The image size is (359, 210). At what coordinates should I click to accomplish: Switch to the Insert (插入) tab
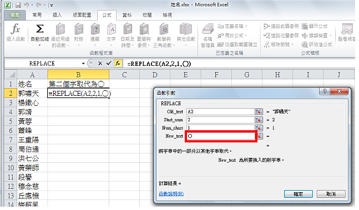pos(57,15)
